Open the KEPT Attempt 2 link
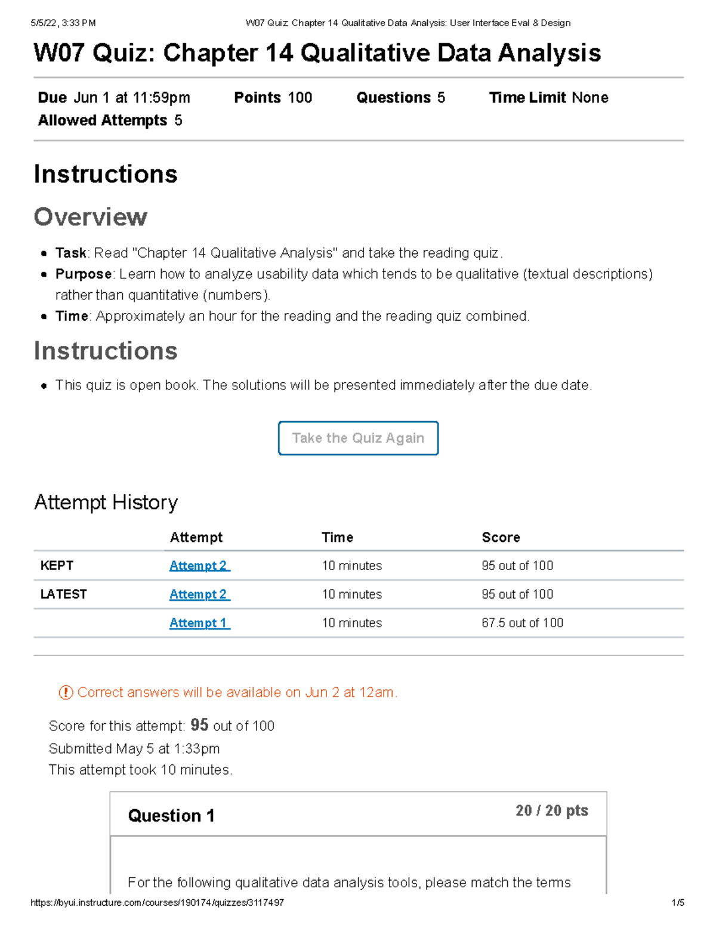 tap(199, 565)
